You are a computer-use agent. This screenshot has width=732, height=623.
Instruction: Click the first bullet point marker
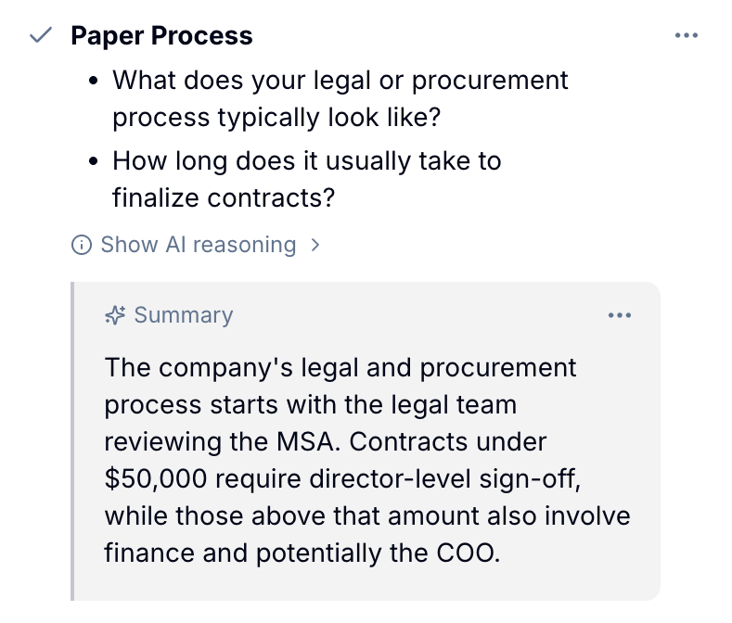94,81
